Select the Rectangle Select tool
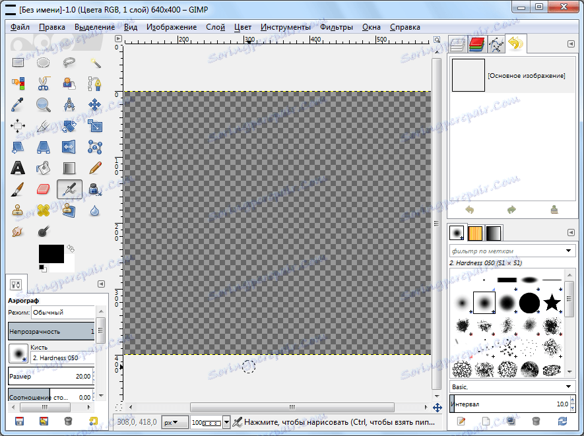The height and width of the screenshot is (436, 584). (x=18, y=63)
